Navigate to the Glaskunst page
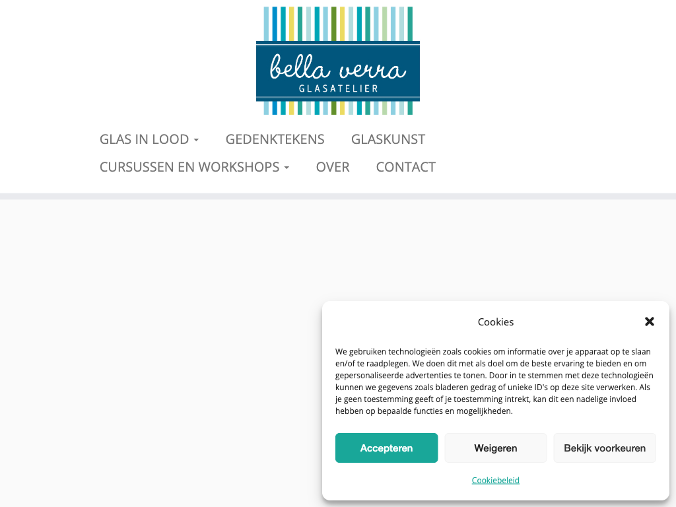The width and height of the screenshot is (676, 507). [388, 139]
